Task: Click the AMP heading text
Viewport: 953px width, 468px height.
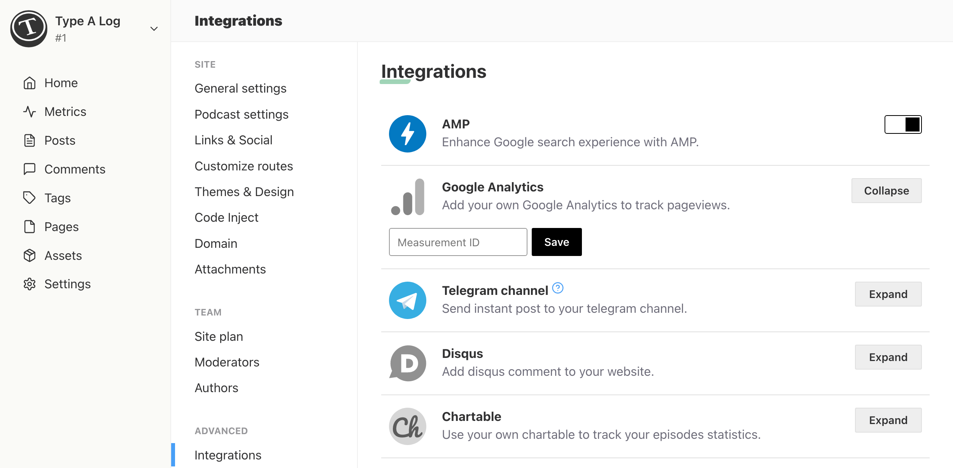Action: coord(456,124)
